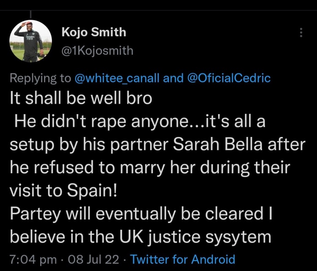Viewport: 317px width, 271px height.
Task: Open the Twitter for Android source link
Action: pyautogui.click(x=183, y=259)
